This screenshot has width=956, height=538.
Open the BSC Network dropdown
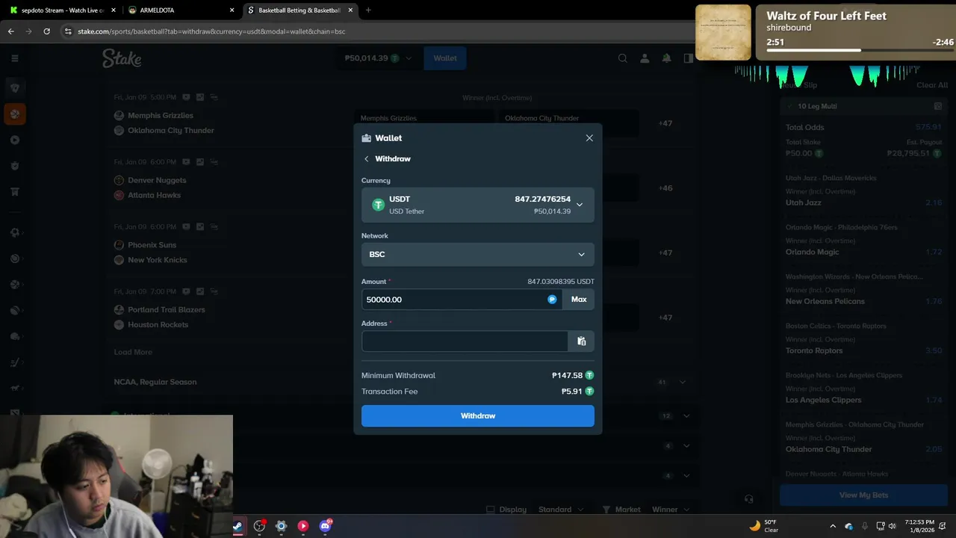[478, 254]
